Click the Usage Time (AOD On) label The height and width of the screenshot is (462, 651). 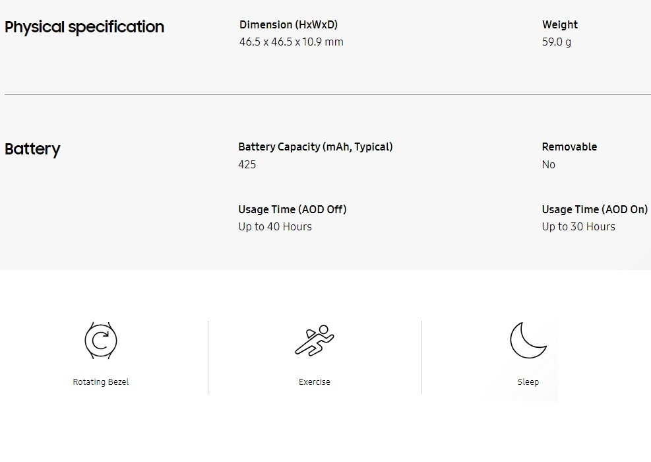click(x=595, y=209)
